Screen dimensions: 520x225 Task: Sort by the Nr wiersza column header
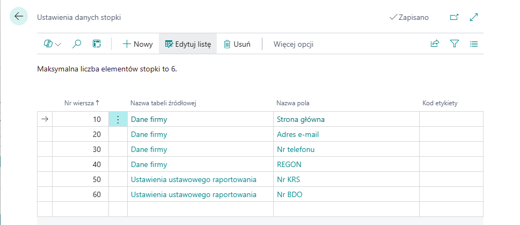point(81,103)
